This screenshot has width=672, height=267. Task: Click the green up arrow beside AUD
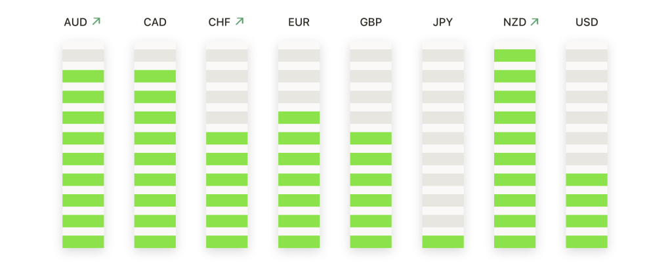(96, 21)
